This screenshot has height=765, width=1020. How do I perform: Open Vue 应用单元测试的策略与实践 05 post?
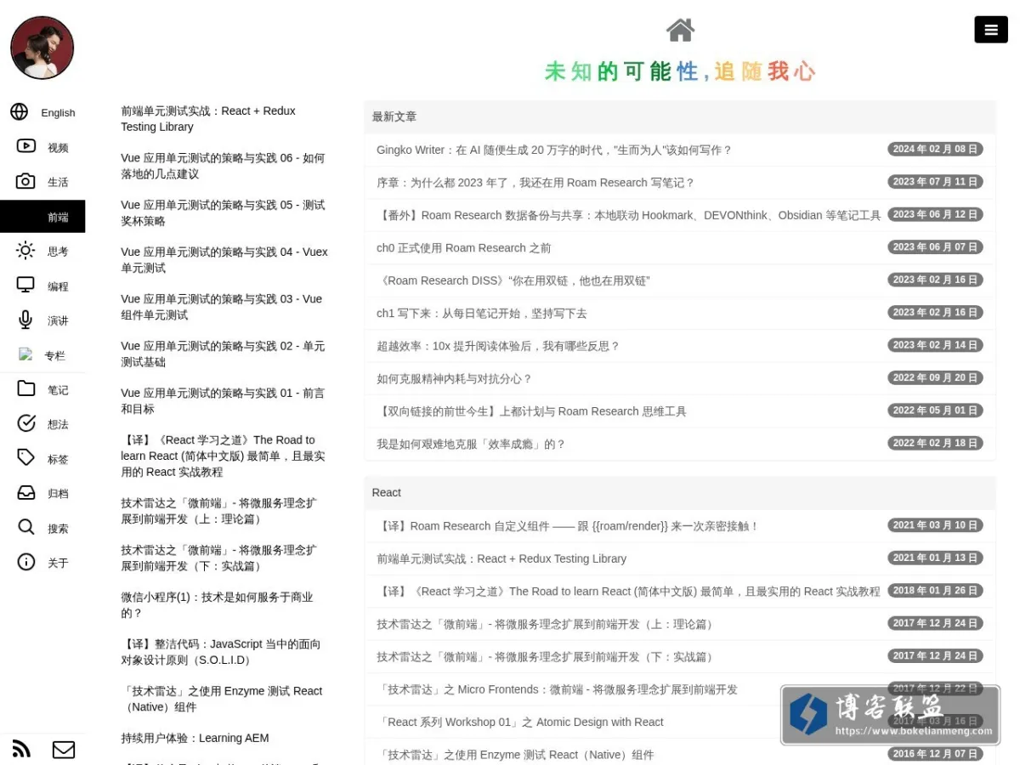[x=223, y=212]
